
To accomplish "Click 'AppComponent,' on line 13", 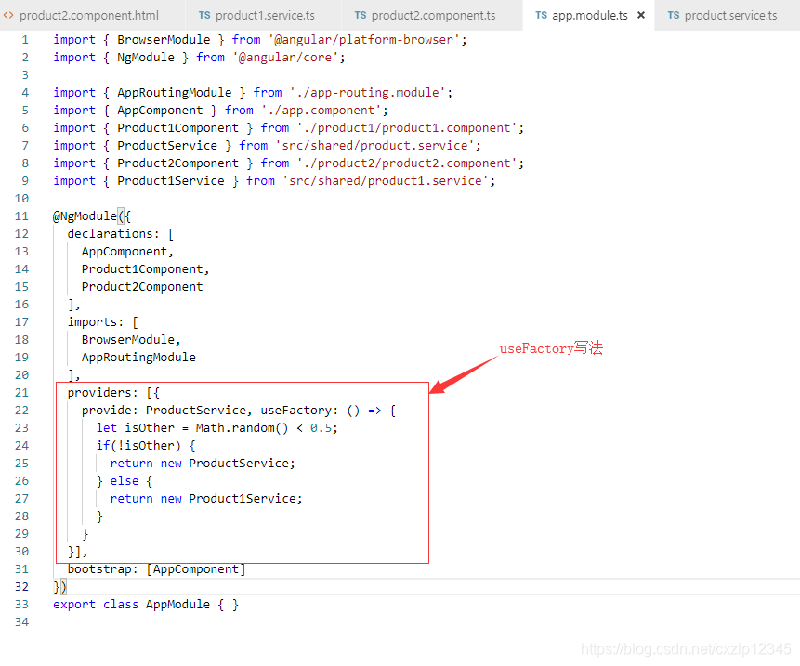I will [127, 252].
